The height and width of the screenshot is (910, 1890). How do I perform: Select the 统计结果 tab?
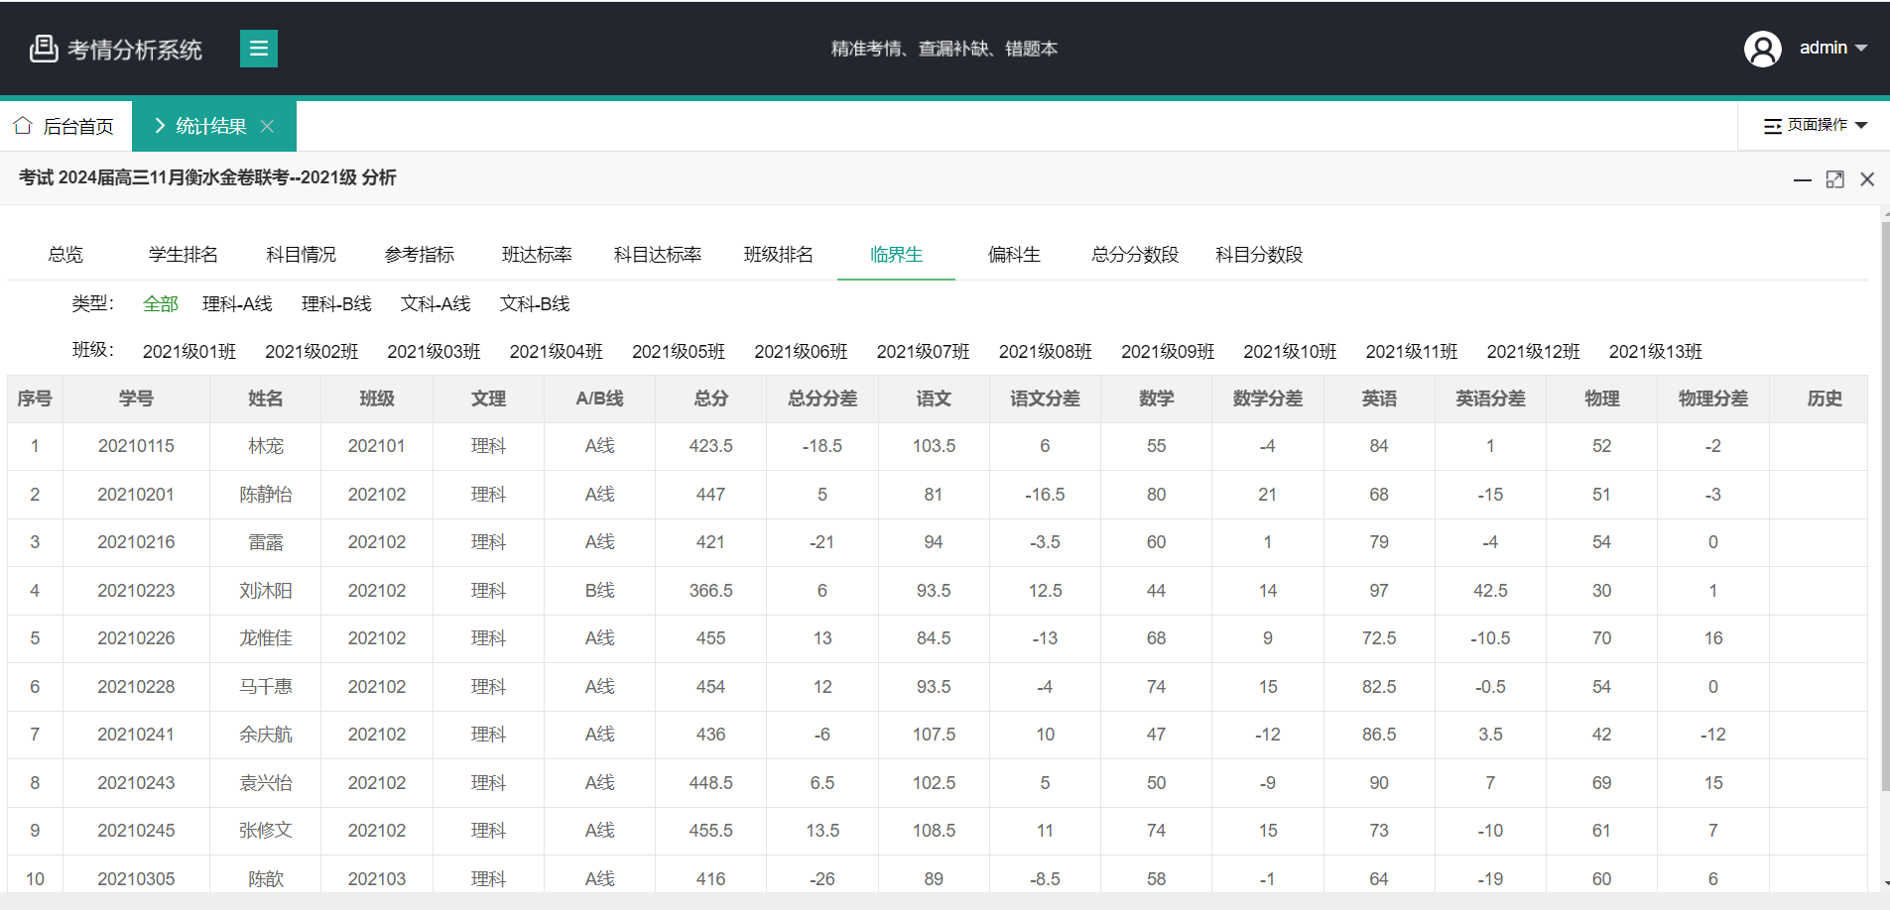coord(213,126)
